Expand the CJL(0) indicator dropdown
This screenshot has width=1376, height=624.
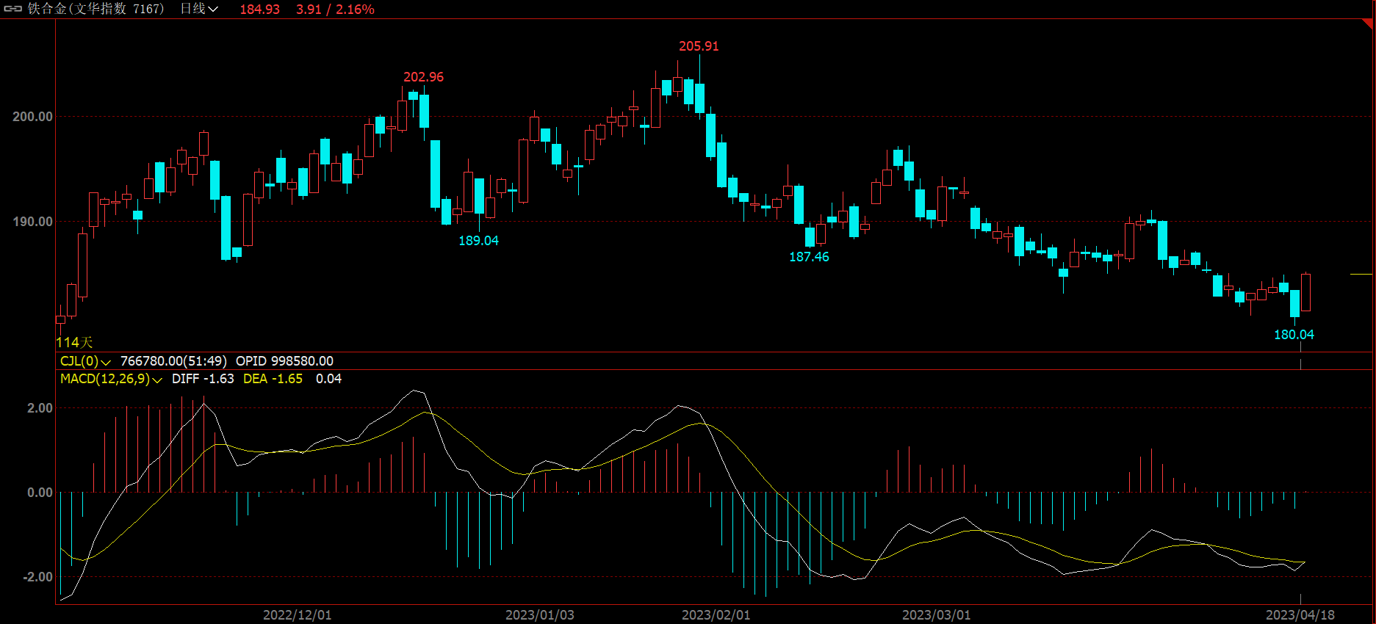(85, 361)
